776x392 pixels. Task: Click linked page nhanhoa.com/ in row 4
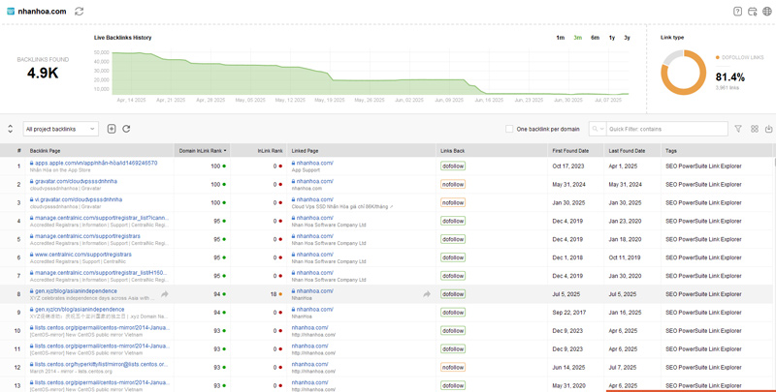[314, 218]
